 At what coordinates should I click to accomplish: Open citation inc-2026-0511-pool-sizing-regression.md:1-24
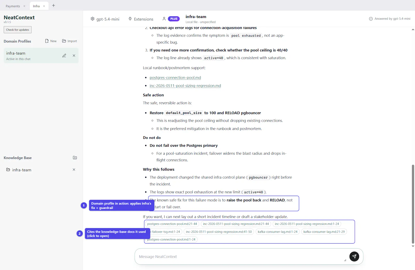pos(307,224)
